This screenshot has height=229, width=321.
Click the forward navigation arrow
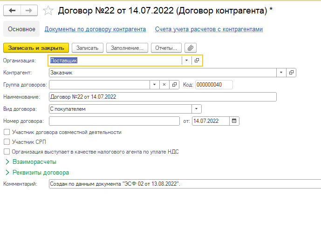28,10
